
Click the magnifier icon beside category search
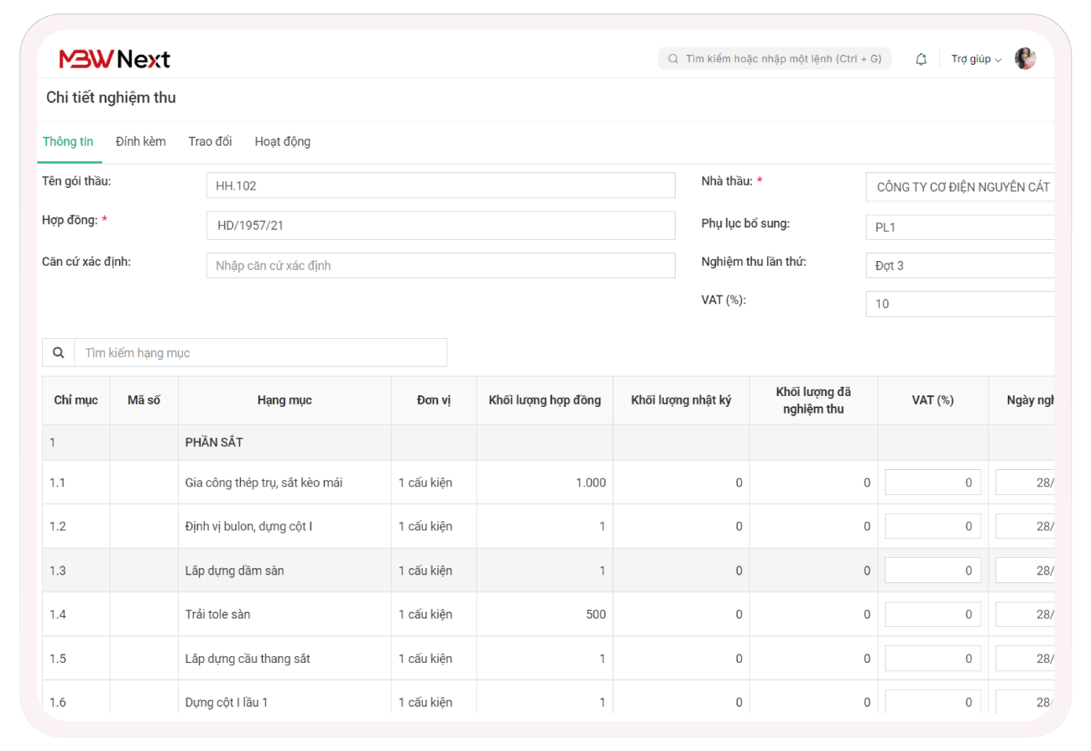(x=59, y=352)
